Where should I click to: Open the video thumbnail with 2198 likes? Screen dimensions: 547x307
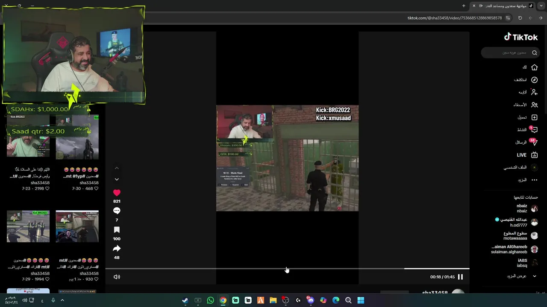28,136
